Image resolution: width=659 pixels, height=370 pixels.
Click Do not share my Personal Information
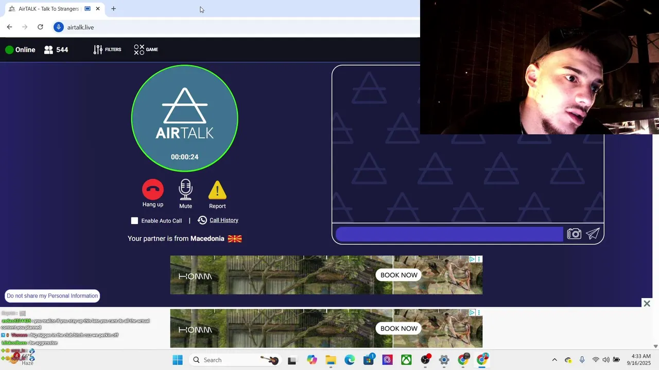(52, 295)
